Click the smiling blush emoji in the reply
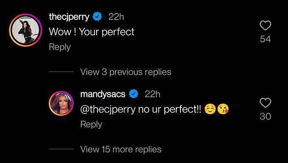This screenshot has width=288, height=163. click(210, 109)
